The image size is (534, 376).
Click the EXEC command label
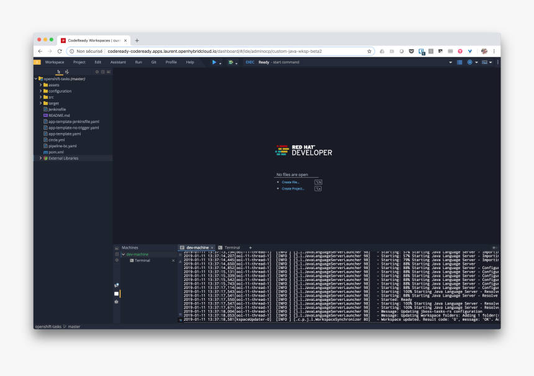pos(250,62)
